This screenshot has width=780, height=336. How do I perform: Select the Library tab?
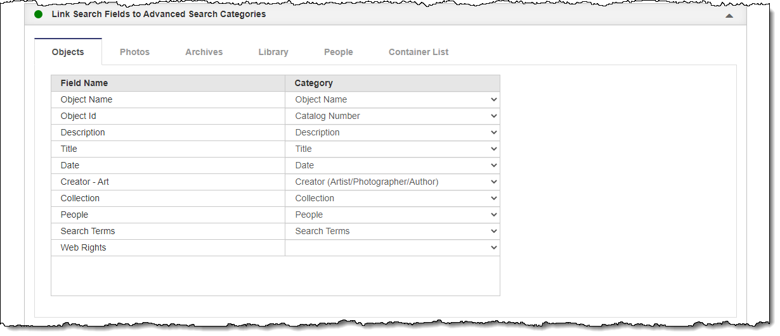pos(273,52)
